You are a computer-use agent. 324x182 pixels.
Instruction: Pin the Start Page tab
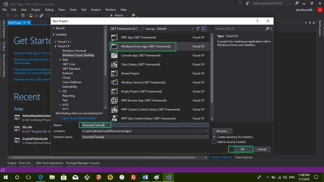tap(24, 22)
